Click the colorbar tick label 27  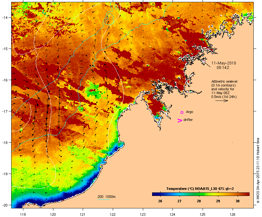(179, 201)
